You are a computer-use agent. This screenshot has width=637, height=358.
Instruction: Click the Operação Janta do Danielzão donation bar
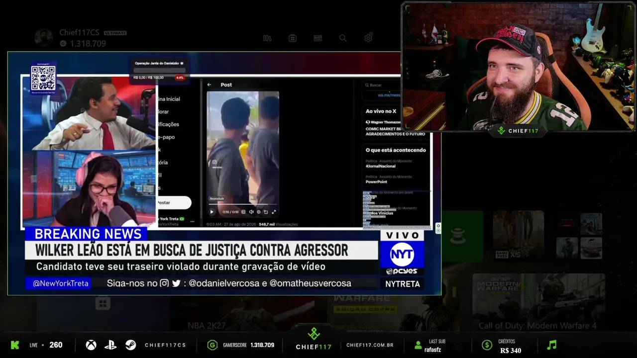pos(159,70)
